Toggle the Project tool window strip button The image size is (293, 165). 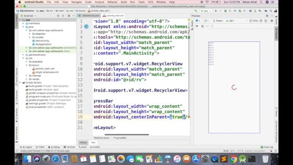pyautogui.click(x=16, y=21)
